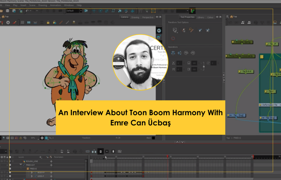Switch to the Perspective view tab
The image size is (281, 180).
point(148,17)
